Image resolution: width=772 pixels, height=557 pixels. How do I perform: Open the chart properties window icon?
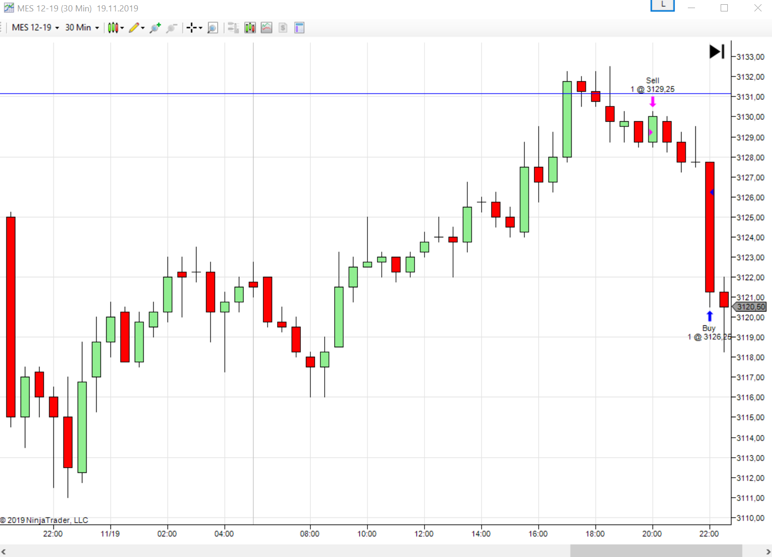click(x=299, y=28)
